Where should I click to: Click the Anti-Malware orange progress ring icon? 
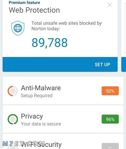click(x=13, y=91)
